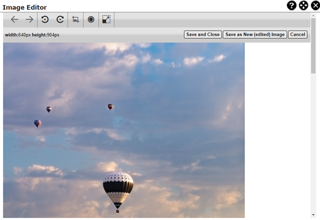Click the Image Editor title text
Image resolution: width=320 pixels, height=220 pixels.
coord(25,7)
